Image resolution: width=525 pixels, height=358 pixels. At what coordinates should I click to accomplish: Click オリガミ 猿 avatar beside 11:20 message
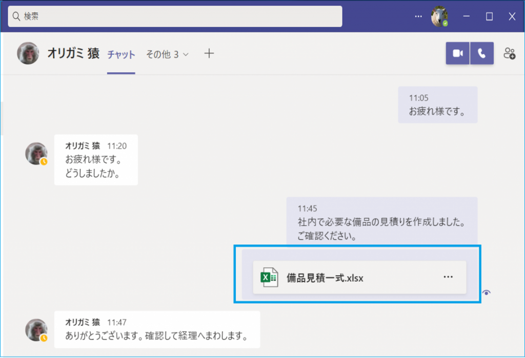pos(36,154)
